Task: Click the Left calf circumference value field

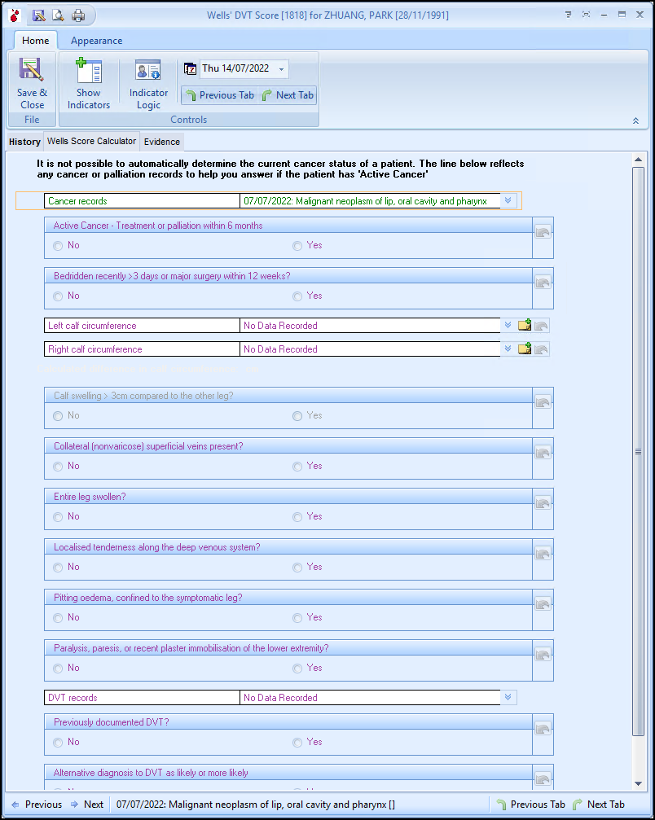Action: [x=371, y=325]
